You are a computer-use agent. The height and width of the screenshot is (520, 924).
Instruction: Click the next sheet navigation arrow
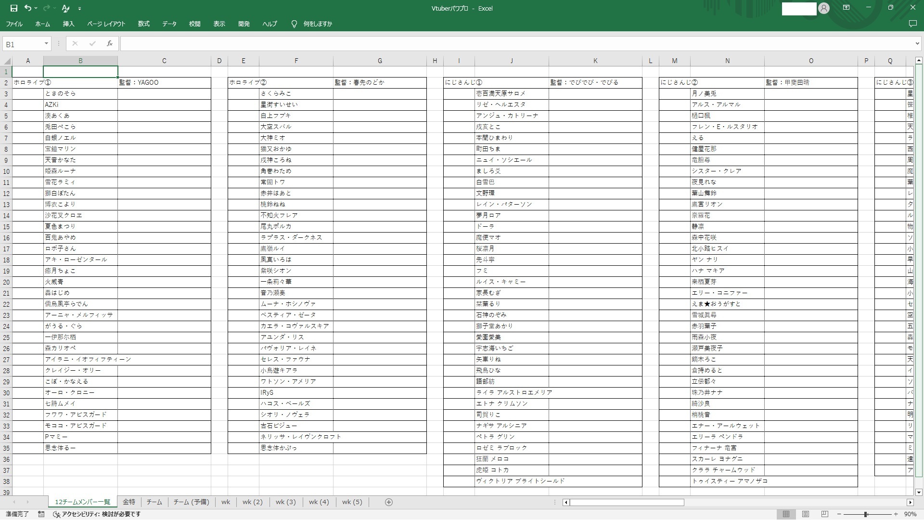[27, 502]
